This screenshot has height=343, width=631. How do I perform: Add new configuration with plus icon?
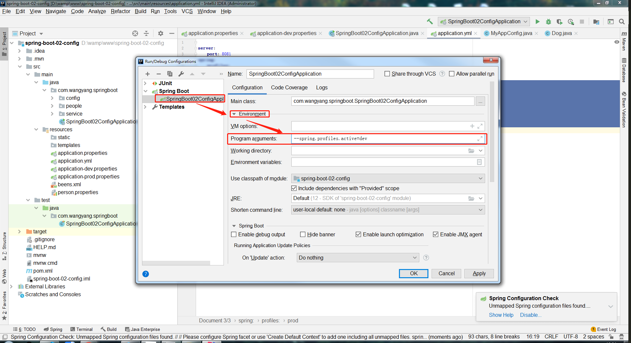tap(148, 74)
